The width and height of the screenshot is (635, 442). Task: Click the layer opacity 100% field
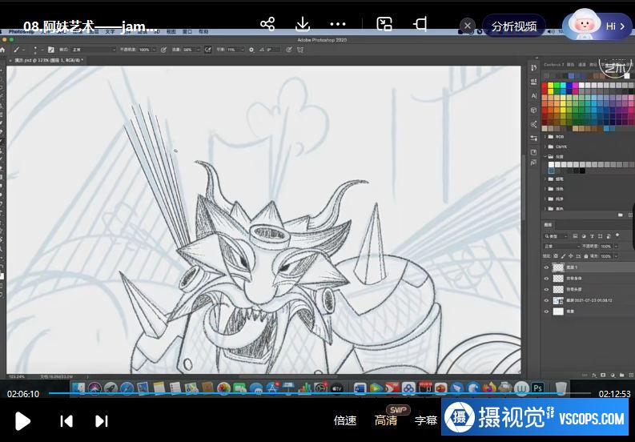tap(606, 247)
